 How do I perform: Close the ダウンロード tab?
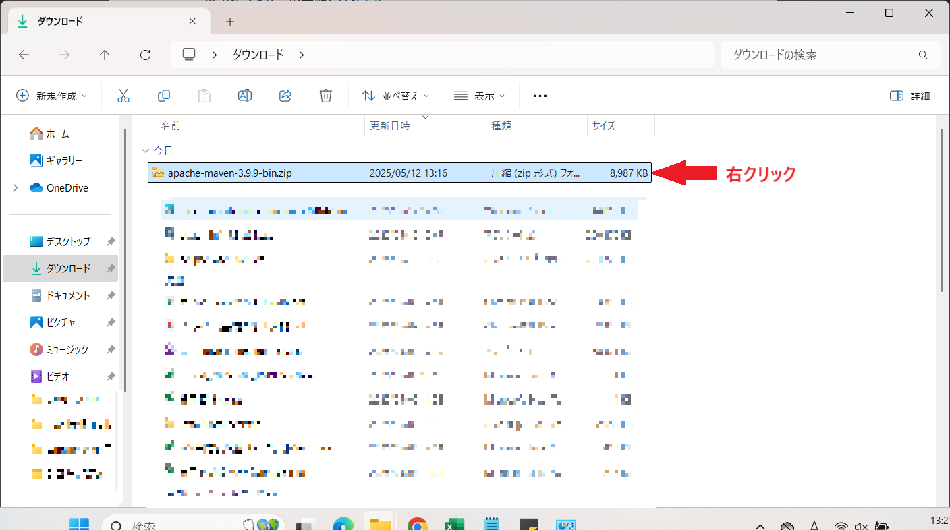(x=192, y=21)
